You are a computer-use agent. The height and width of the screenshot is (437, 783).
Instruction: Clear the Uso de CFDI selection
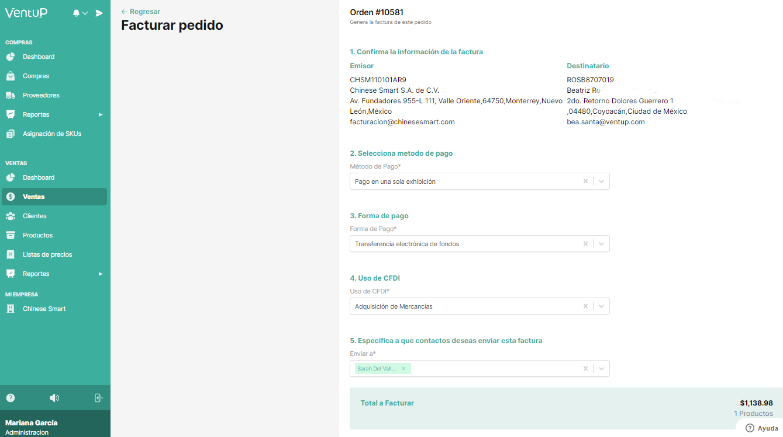pyautogui.click(x=585, y=306)
